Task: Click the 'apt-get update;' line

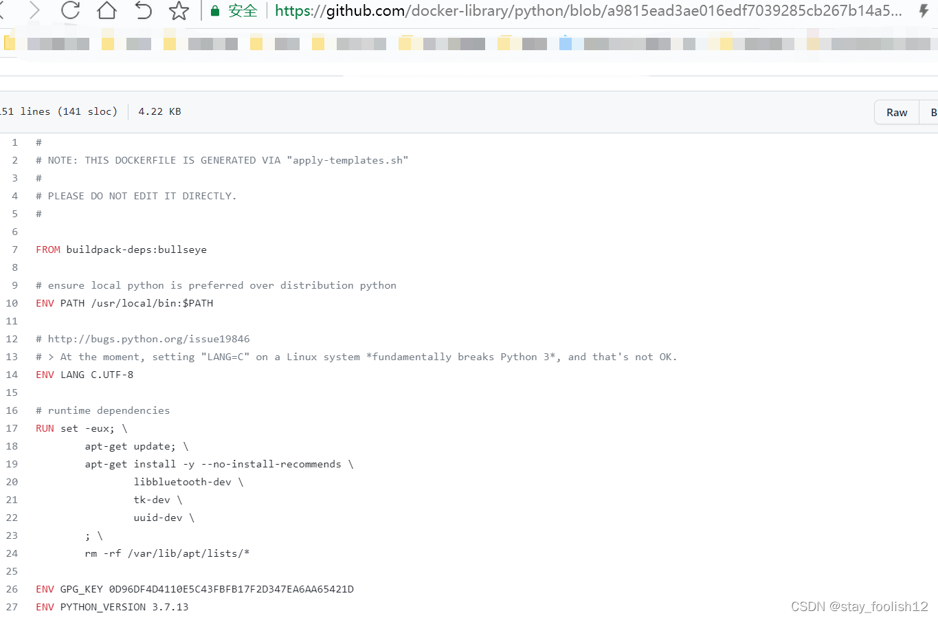Action: (137, 446)
